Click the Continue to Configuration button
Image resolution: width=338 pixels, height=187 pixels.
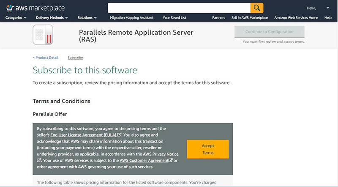pos(270,32)
